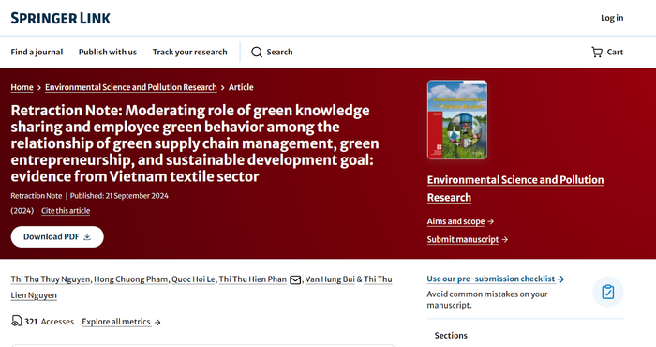Viewport: 656px width, 347px height.
Task: Click the accesses metrics icon beside 321
Action: (16, 321)
